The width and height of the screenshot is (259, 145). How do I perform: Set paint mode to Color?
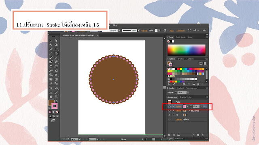(x=50, y=112)
